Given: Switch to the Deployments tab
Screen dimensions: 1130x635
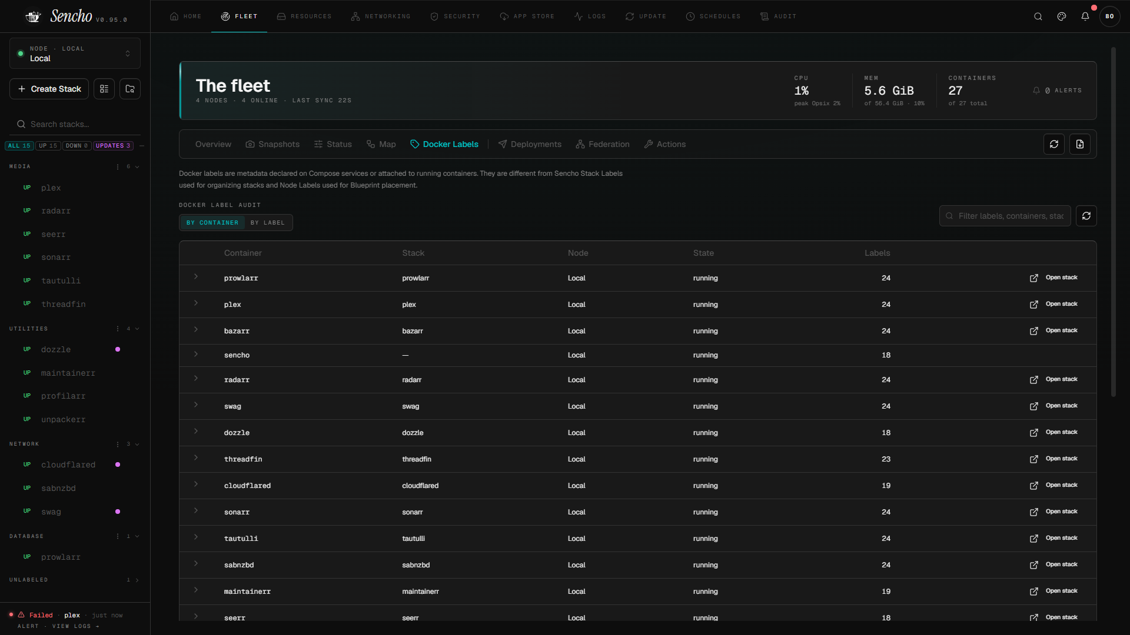Looking at the screenshot, I should 530,144.
